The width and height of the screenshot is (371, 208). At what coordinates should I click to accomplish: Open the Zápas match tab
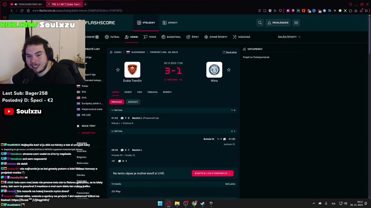[x=115, y=92]
